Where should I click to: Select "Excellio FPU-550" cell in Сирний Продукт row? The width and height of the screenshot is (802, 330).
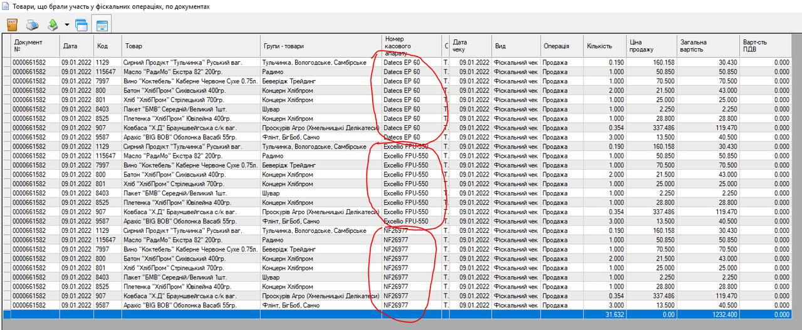point(412,146)
